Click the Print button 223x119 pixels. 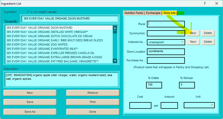coord(93,102)
